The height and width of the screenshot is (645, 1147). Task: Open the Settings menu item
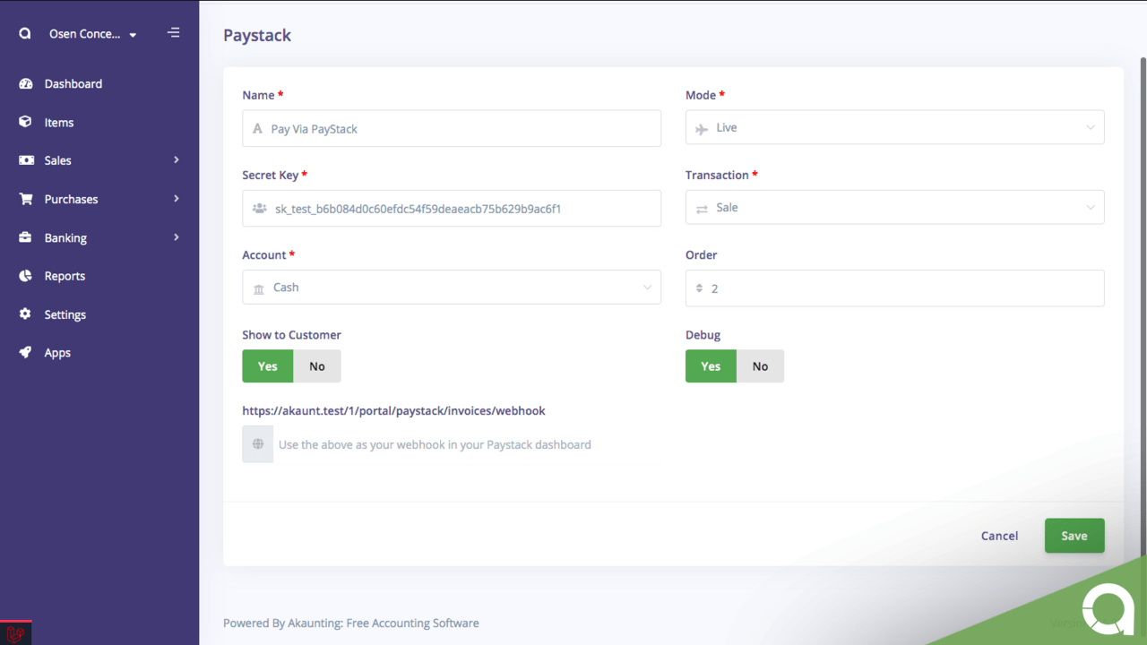point(65,314)
